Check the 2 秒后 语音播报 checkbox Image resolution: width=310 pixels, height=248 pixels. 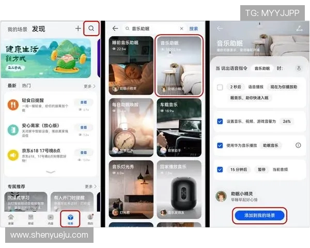pos(220,87)
